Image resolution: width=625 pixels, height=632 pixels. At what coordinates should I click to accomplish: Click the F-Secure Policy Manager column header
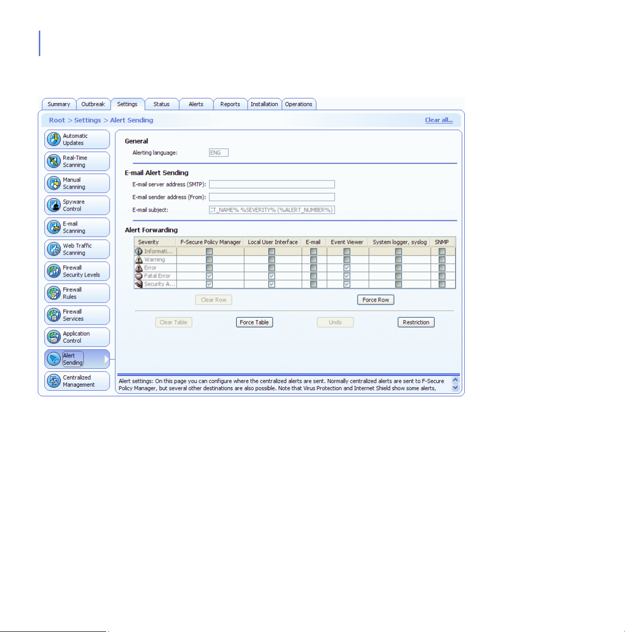(210, 242)
